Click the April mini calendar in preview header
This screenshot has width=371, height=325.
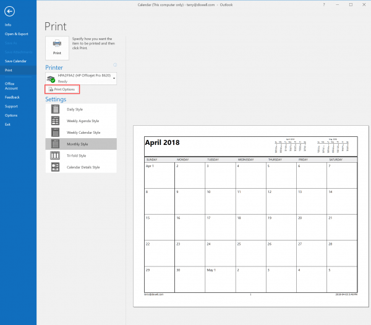coord(291,145)
